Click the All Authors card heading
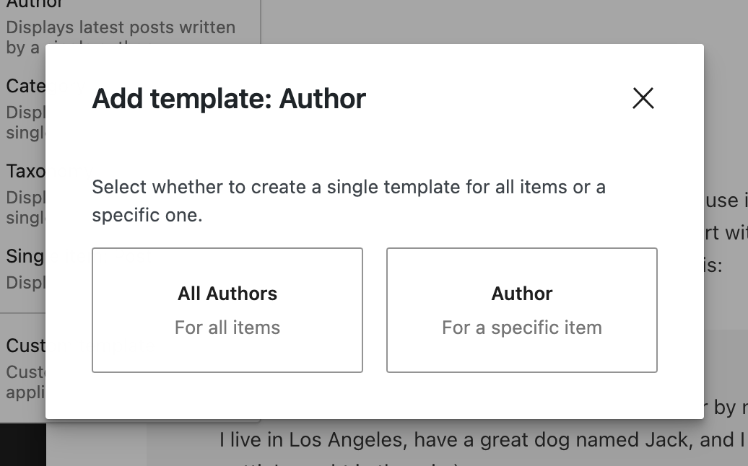This screenshot has width=748, height=466. pyautogui.click(x=227, y=294)
